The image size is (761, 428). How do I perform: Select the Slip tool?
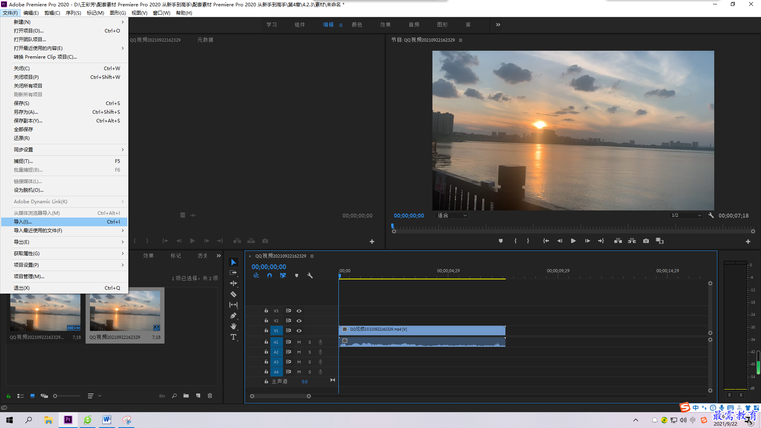(233, 305)
